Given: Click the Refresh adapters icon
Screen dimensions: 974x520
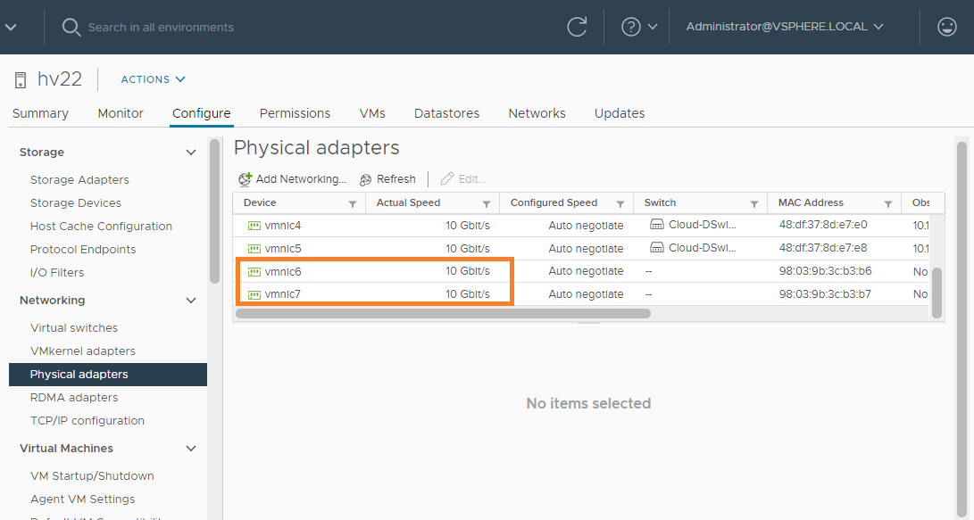Looking at the screenshot, I should pyautogui.click(x=365, y=179).
